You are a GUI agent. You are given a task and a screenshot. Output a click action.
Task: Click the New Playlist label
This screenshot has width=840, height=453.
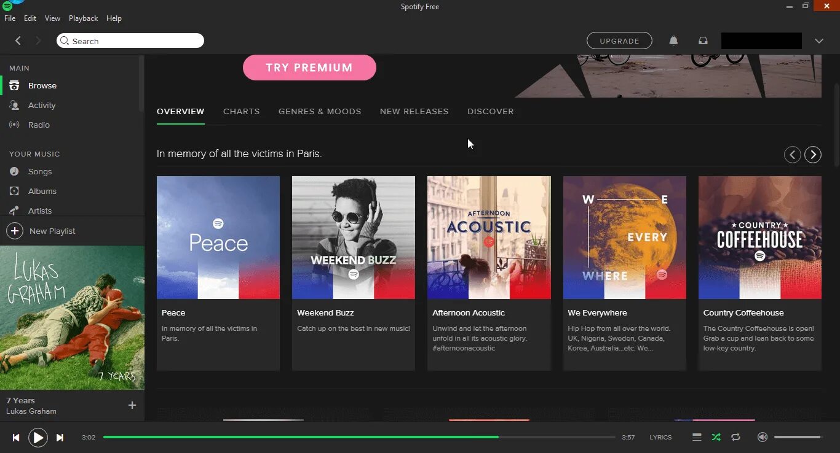coord(52,231)
